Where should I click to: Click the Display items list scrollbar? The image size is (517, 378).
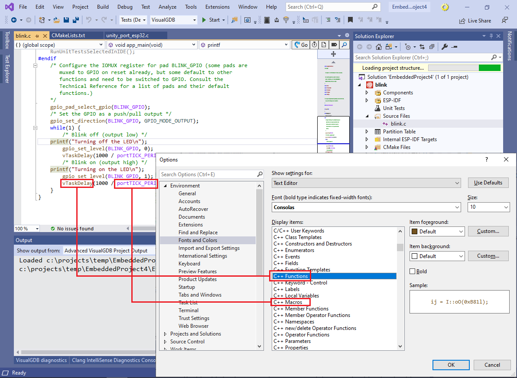400,288
